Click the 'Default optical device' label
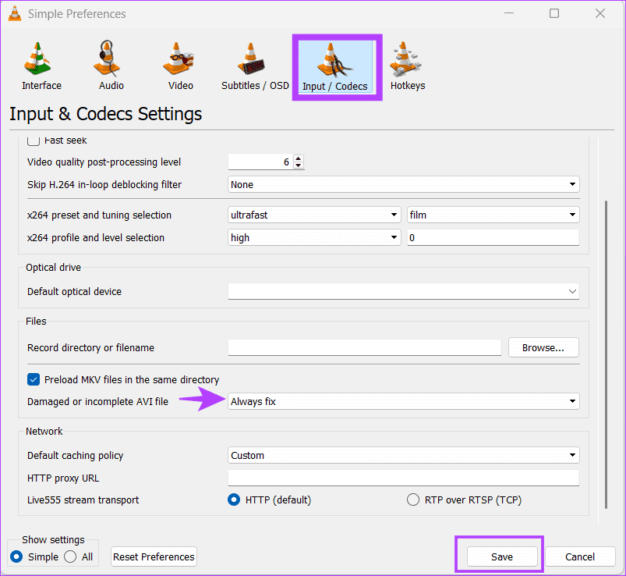 pos(74,291)
